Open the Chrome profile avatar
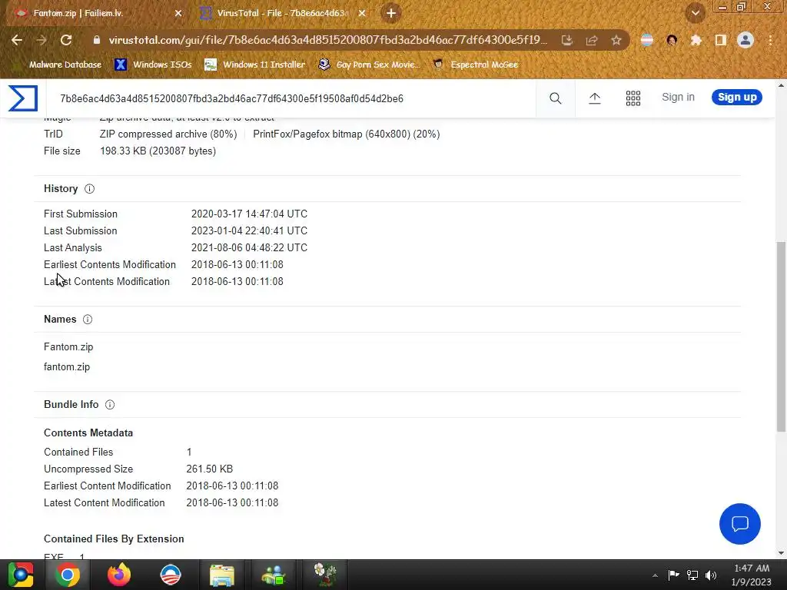The width and height of the screenshot is (787, 590). point(745,40)
